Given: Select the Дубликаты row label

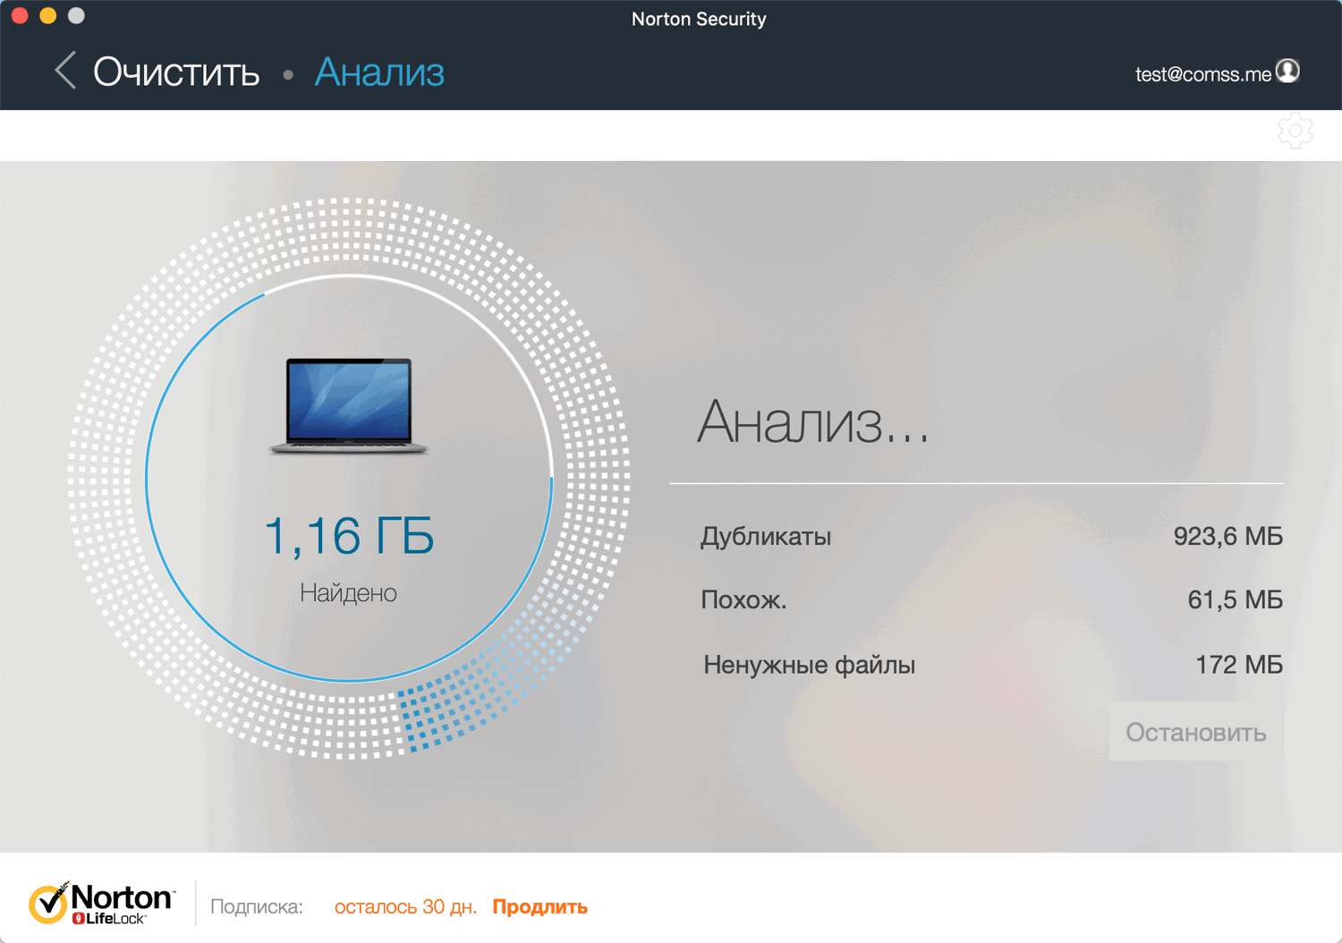Looking at the screenshot, I should coord(766,537).
